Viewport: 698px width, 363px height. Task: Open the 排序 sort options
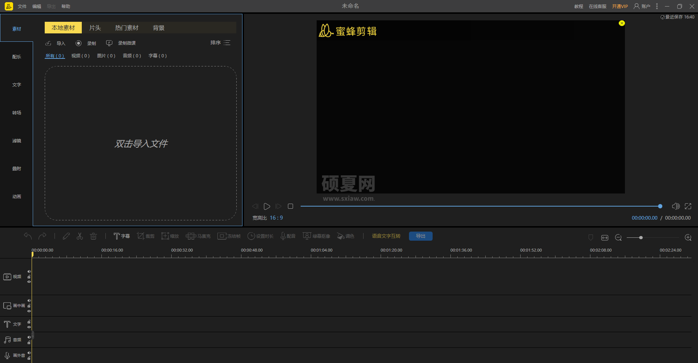click(220, 43)
